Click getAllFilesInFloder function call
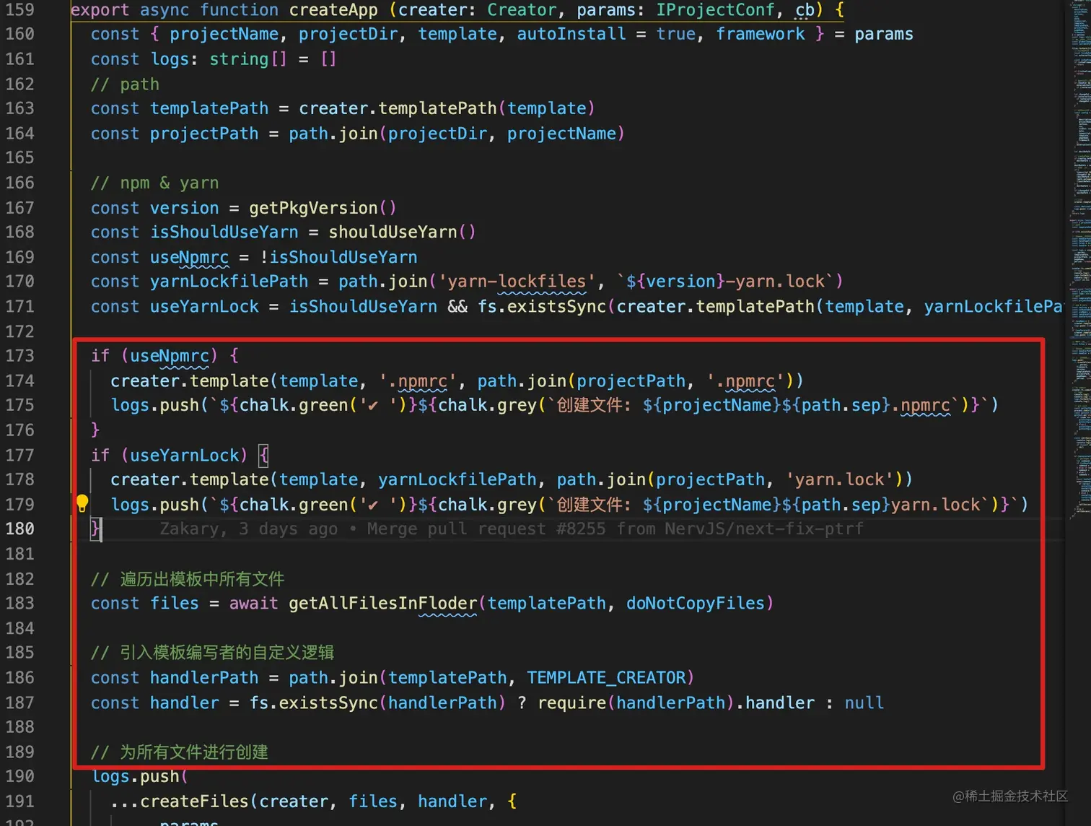The height and width of the screenshot is (826, 1091). (383, 604)
